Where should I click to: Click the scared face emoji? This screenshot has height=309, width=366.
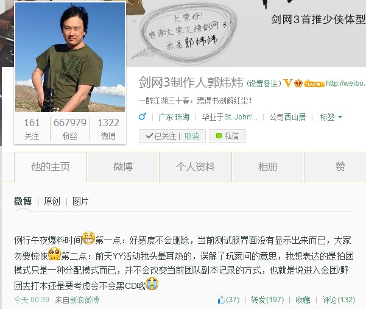(x=54, y=254)
